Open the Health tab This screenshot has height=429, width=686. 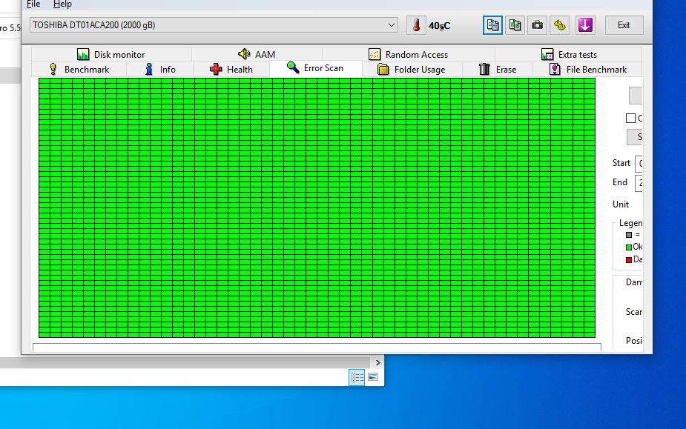(x=231, y=69)
